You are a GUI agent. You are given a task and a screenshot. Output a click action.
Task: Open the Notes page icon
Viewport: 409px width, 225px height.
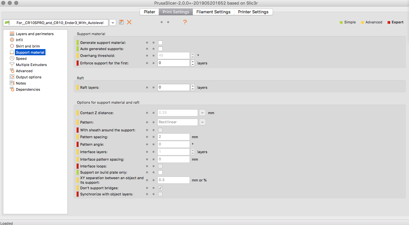pos(12,83)
